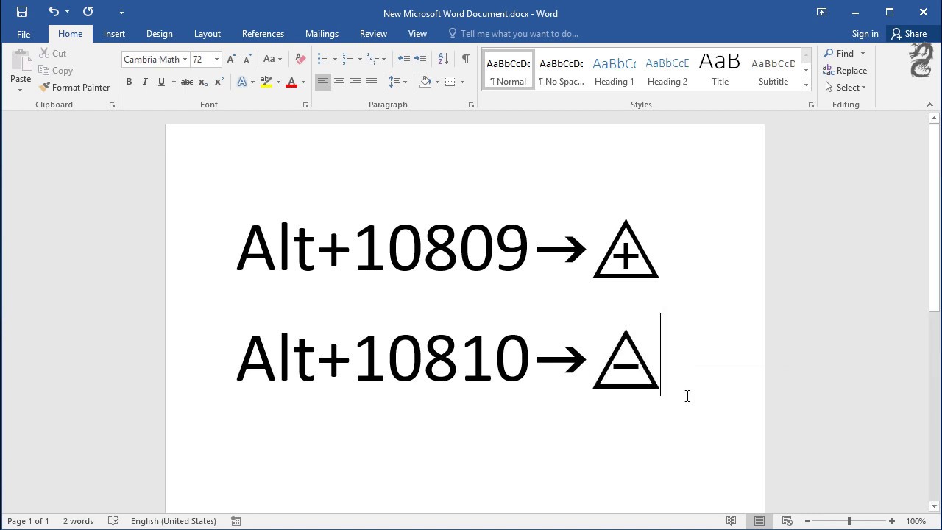Viewport: 942px width, 530px height.
Task: Expand the Styles gallery More arrow
Action: 806,85
